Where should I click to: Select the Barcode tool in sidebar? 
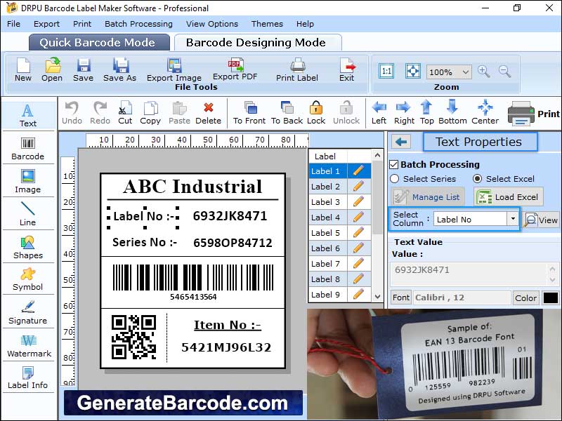click(28, 149)
